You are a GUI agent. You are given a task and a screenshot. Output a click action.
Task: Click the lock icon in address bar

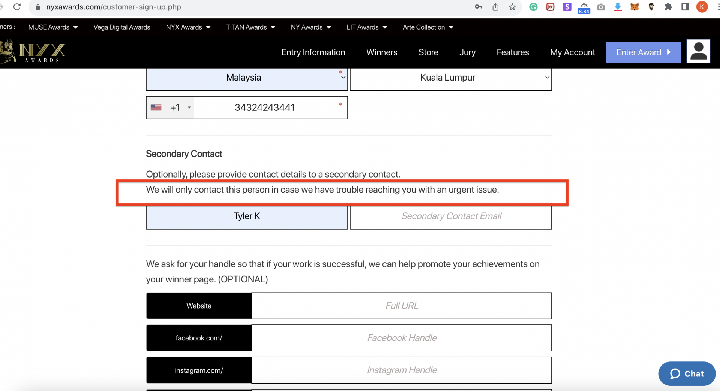click(x=38, y=7)
